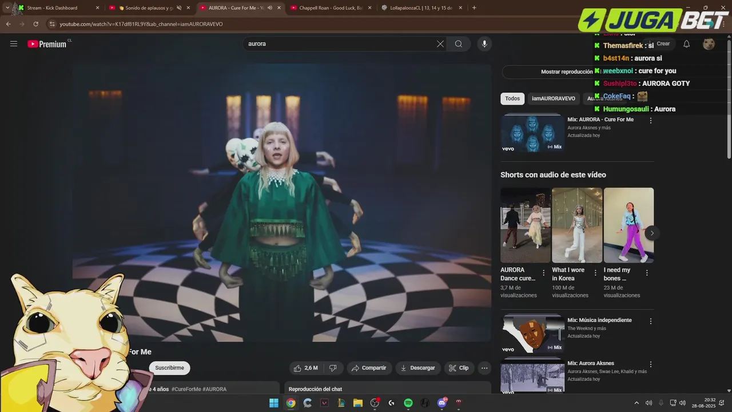
Task: Show hidden tray icons chevron
Action: 636,403
